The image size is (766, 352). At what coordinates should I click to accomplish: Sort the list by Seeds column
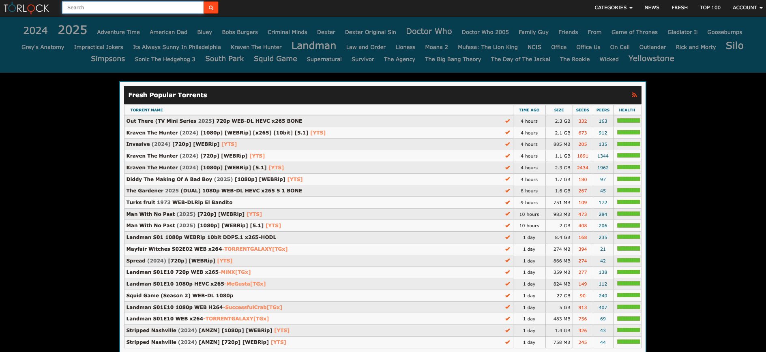pyautogui.click(x=582, y=110)
